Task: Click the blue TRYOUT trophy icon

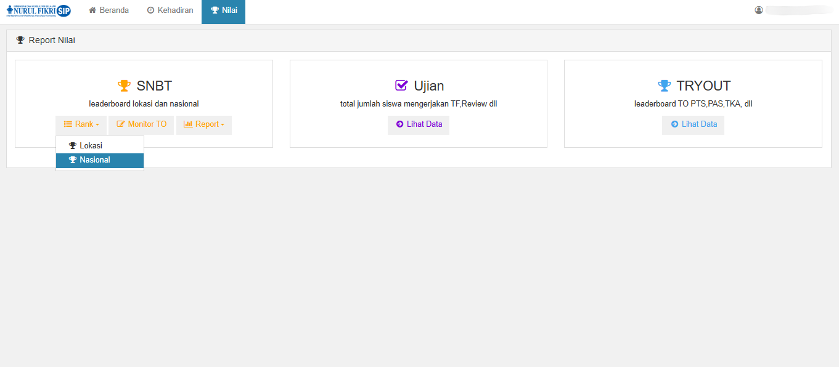Action: click(664, 86)
